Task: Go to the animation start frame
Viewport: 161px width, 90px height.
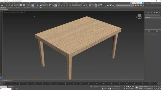Action: pyautogui.click(x=125, y=87)
